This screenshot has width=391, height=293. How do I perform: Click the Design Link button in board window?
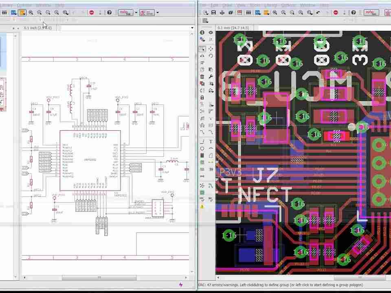[x=371, y=13]
